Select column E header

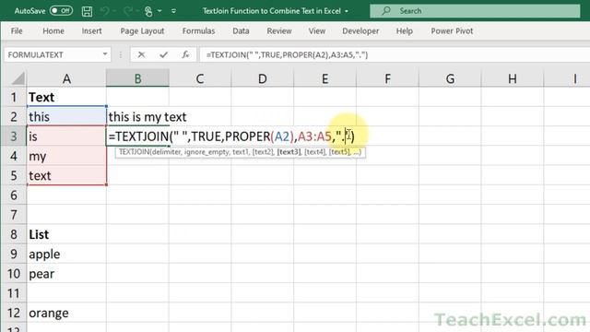click(x=324, y=78)
